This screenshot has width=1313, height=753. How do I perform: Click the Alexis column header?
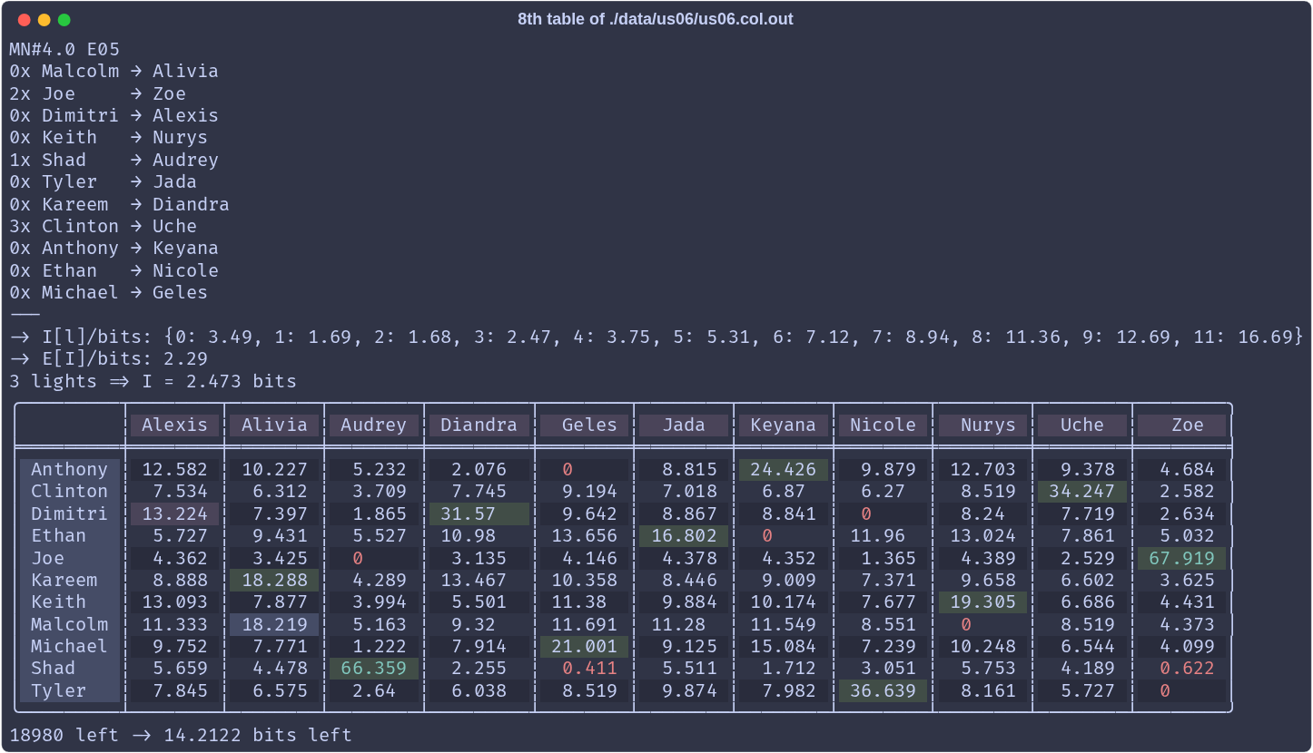tap(174, 425)
